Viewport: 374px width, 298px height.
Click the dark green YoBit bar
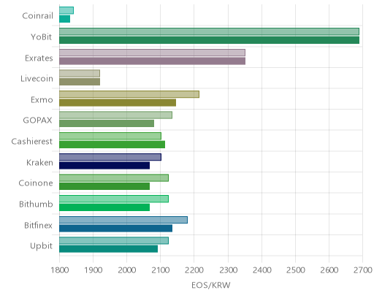209,40
